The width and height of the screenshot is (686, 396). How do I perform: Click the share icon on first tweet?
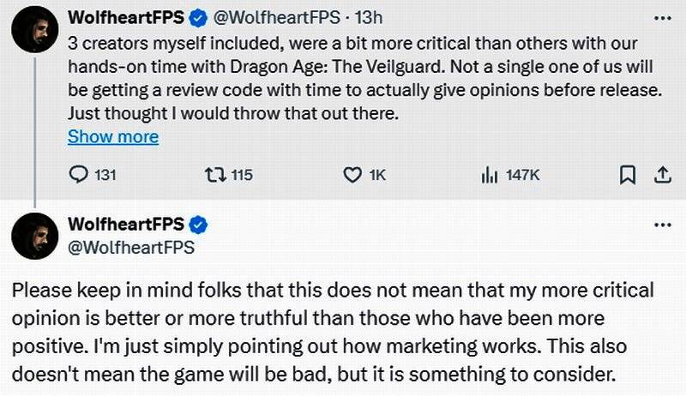pos(662,175)
